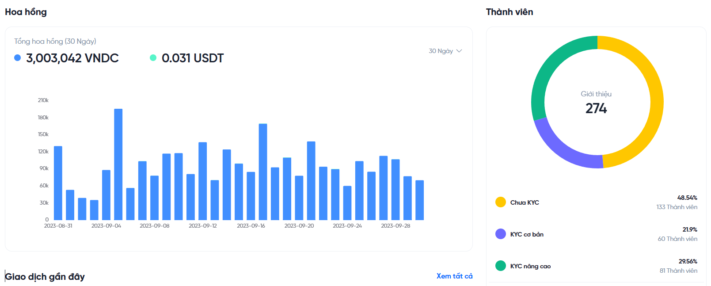Image resolution: width=711 pixels, height=286 pixels.
Task: Click the 3,003,042 VNDC total label
Action: coord(72,58)
